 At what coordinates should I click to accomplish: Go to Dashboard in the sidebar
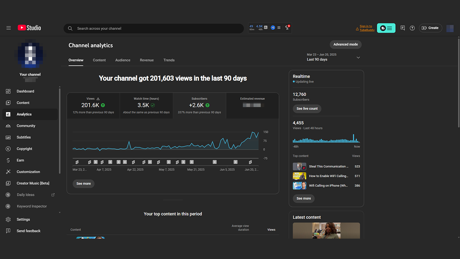click(x=30, y=91)
